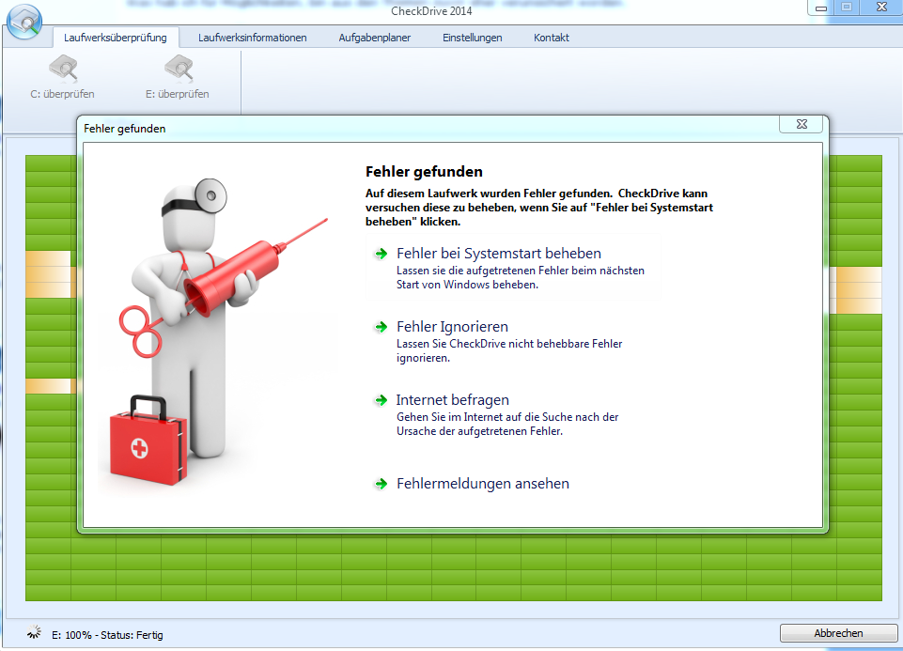
Task: Minimize the CheckDrive window
Action: coord(822,8)
